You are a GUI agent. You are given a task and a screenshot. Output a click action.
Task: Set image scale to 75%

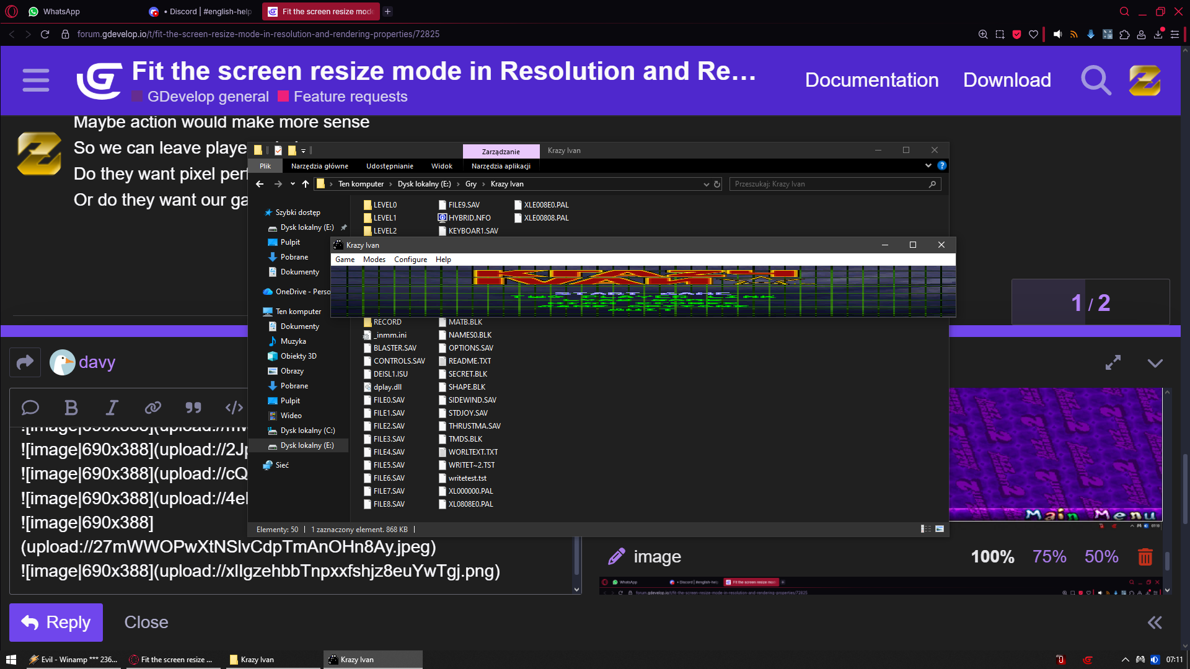(1049, 557)
